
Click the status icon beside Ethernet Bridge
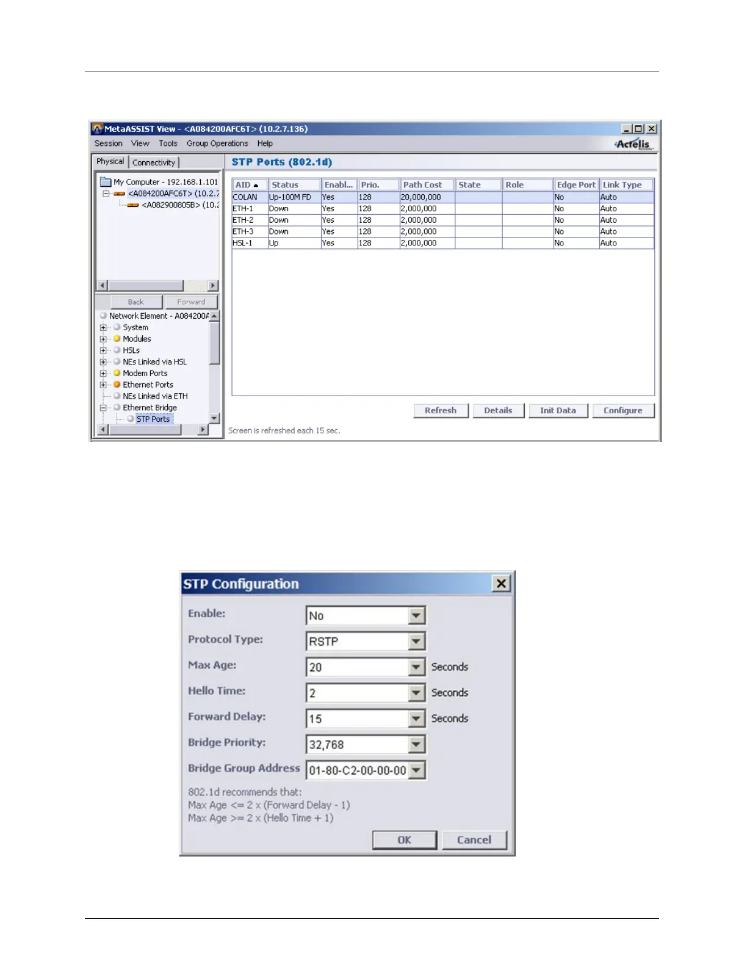pyautogui.click(x=117, y=407)
